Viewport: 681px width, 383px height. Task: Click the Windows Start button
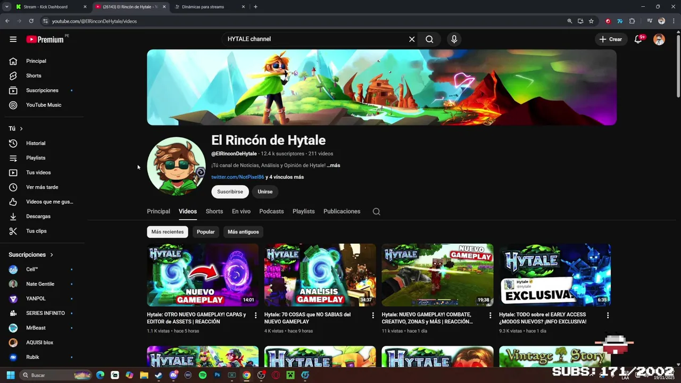(11, 375)
